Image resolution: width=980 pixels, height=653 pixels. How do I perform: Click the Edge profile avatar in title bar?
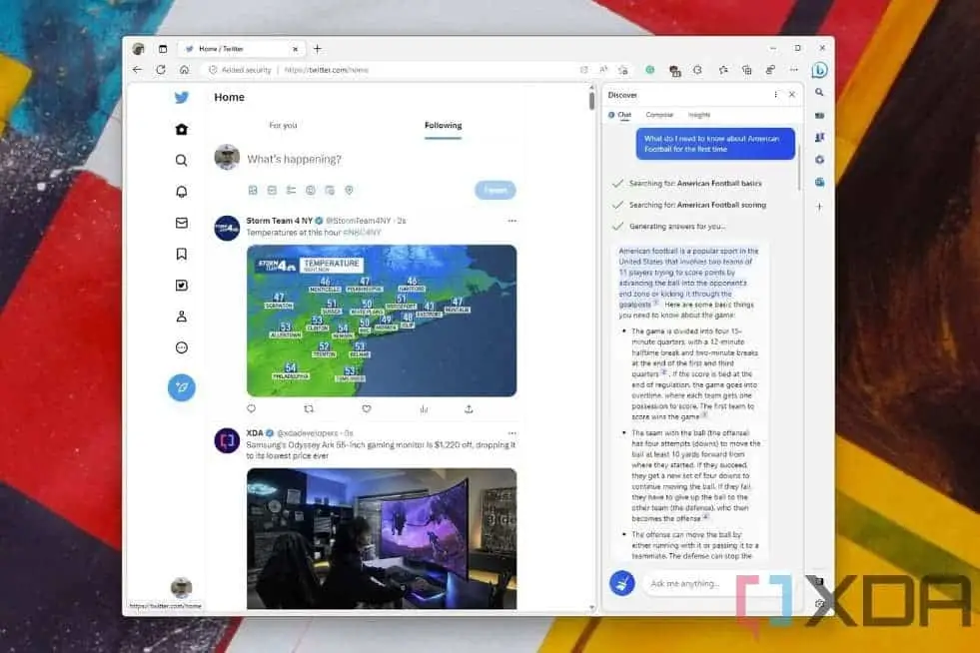pos(139,49)
